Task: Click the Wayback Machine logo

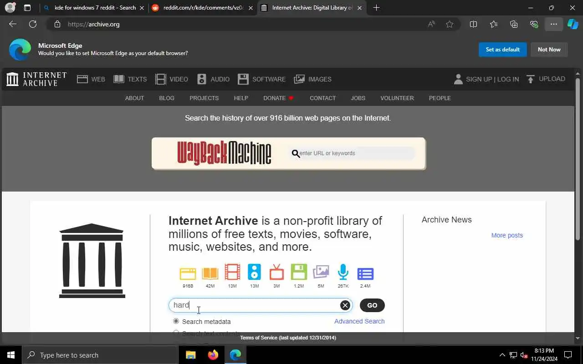Action: [224, 153]
